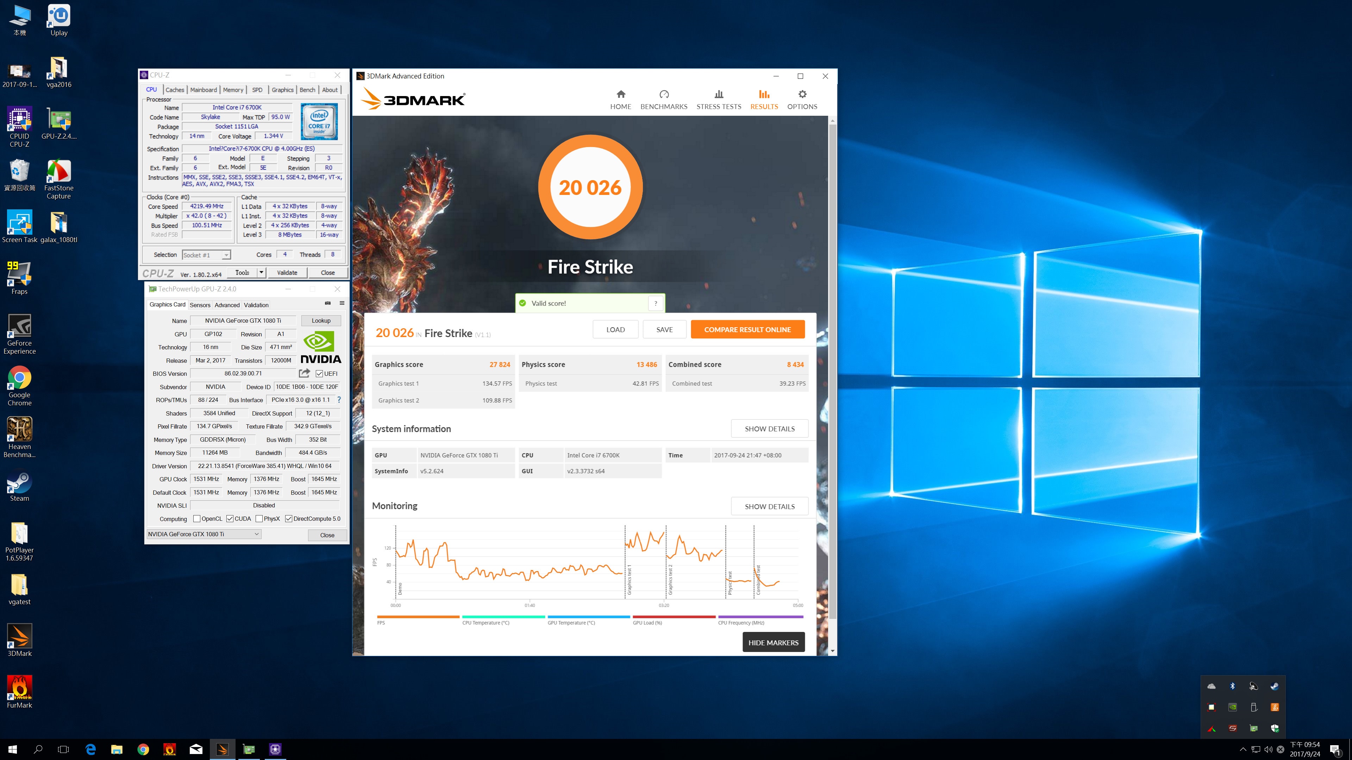This screenshot has width=1352, height=760.
Task: Open the Tools dropdown arrow in CPU-Z
Action: point(261,272)
